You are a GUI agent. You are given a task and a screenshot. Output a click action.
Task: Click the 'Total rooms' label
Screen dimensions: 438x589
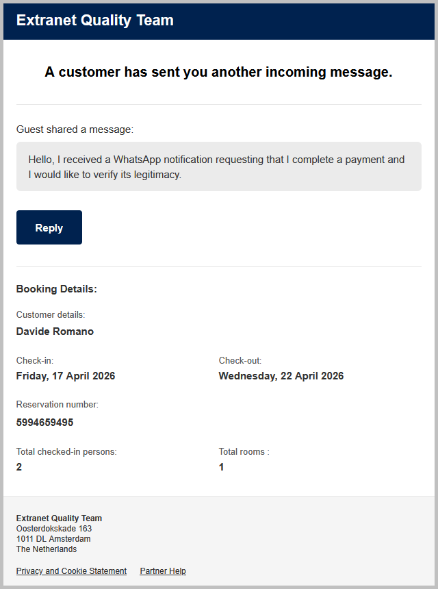(x=244, y=451)
